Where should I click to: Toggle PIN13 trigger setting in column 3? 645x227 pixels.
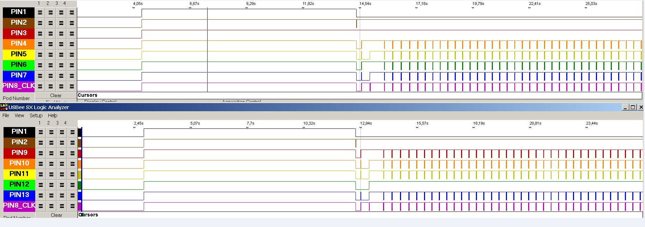62,195
